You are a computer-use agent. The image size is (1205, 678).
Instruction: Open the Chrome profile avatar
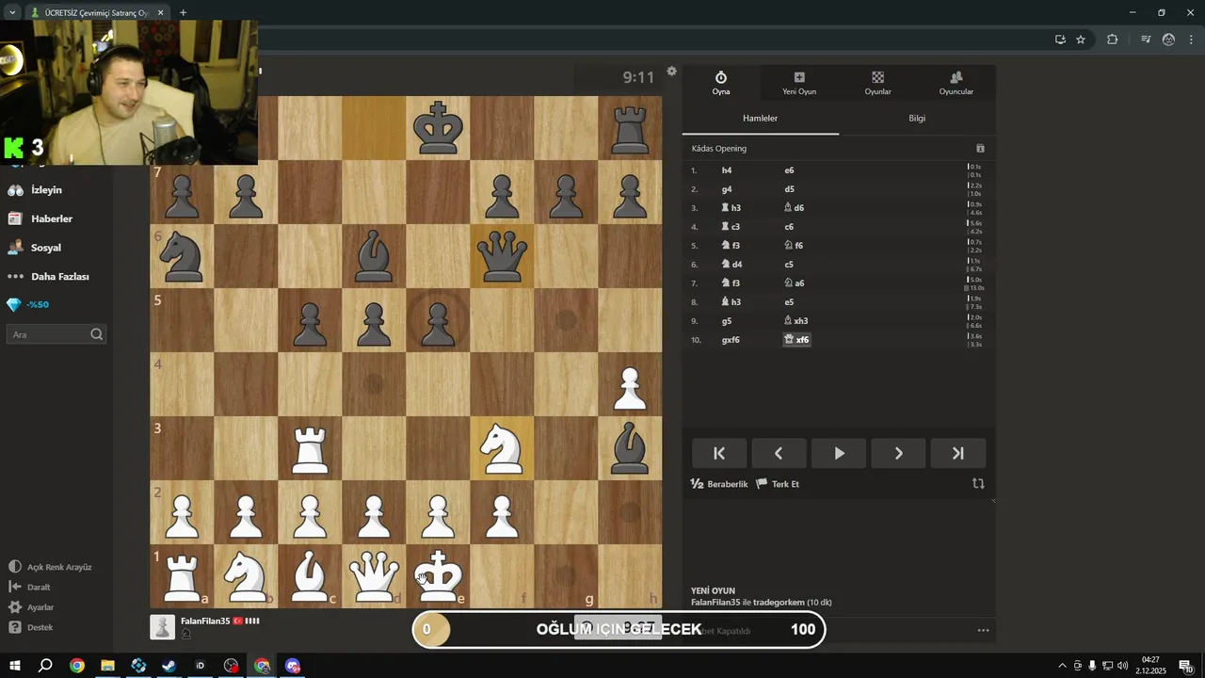1168,40
